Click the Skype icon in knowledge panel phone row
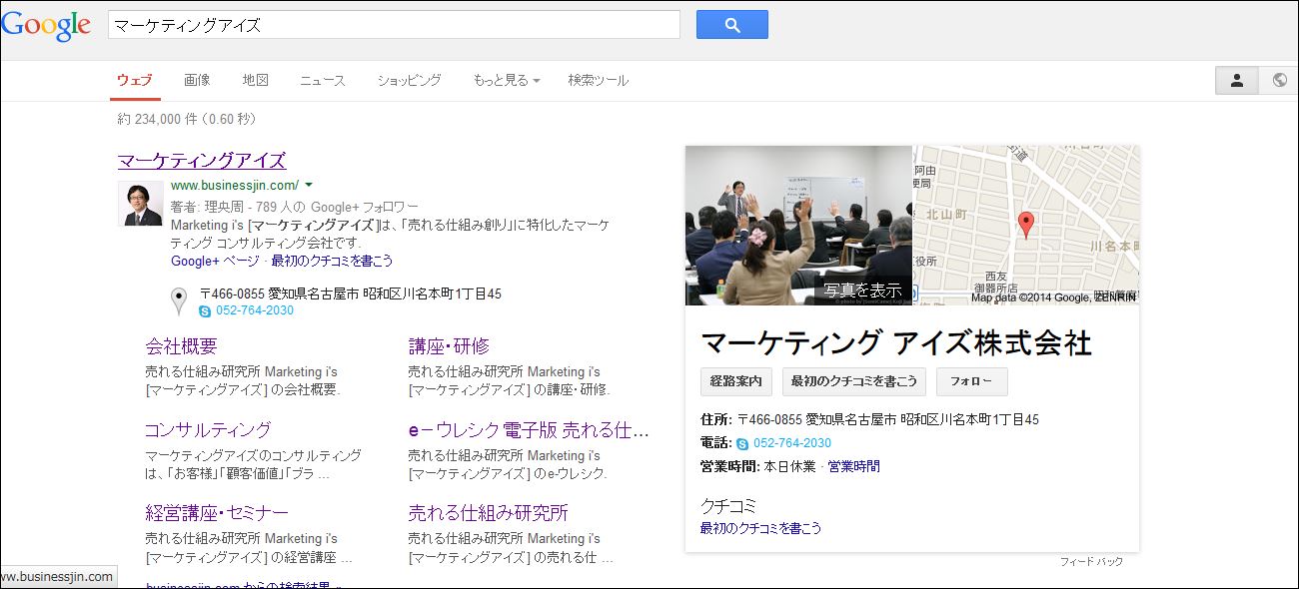Image resolution: width=1299 pixels, height=589 pixels. [742, 443]
